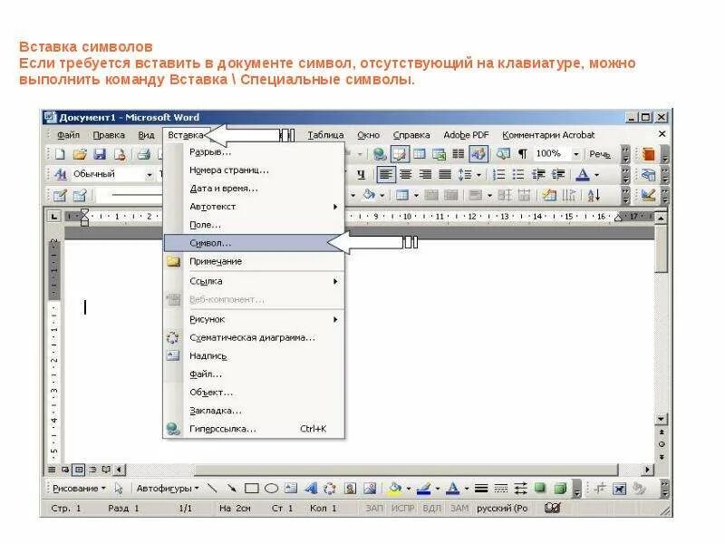
Task: Click the Insert Diagram icon in Drawing toolbar
Action: pyautogui.click(x=330, y=488)
